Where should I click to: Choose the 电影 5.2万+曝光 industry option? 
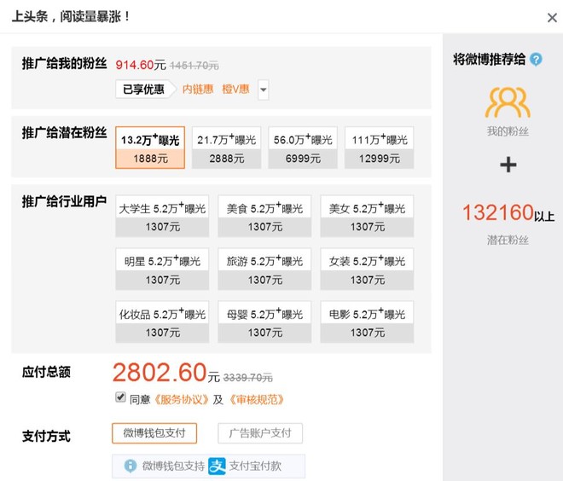tap(367, 322)
